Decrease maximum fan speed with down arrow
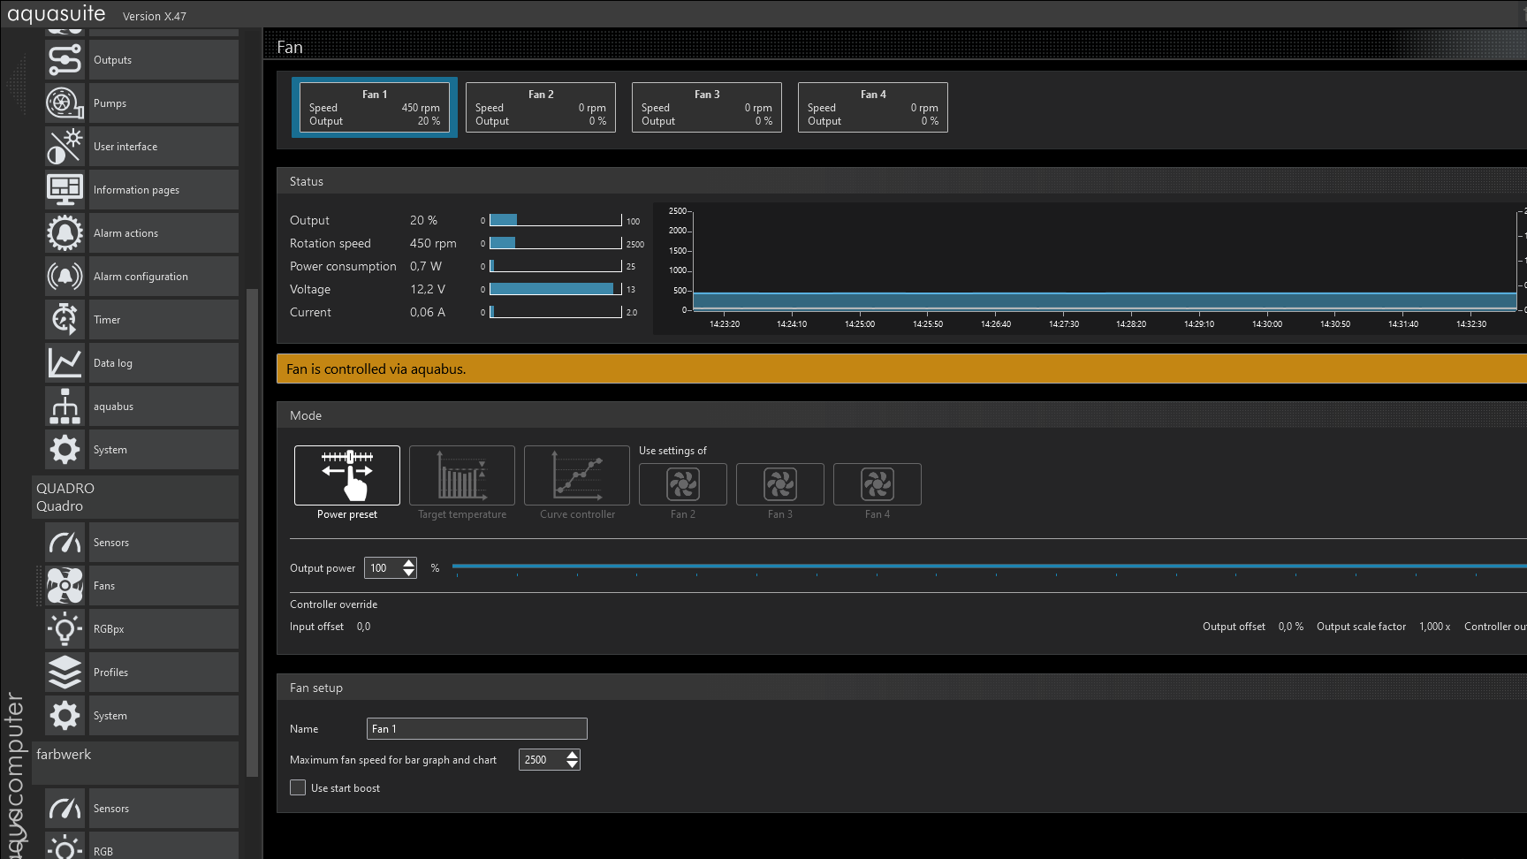Screen dimensions: 1527x859 (x=573, y=764)
